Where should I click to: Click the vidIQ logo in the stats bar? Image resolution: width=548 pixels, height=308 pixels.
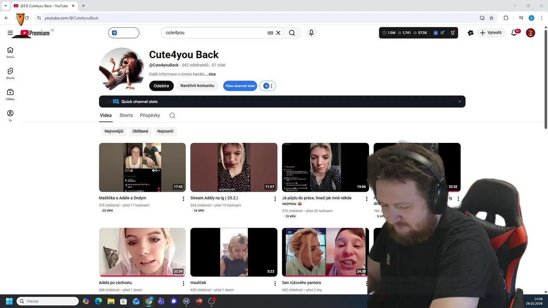click(435, 33)
